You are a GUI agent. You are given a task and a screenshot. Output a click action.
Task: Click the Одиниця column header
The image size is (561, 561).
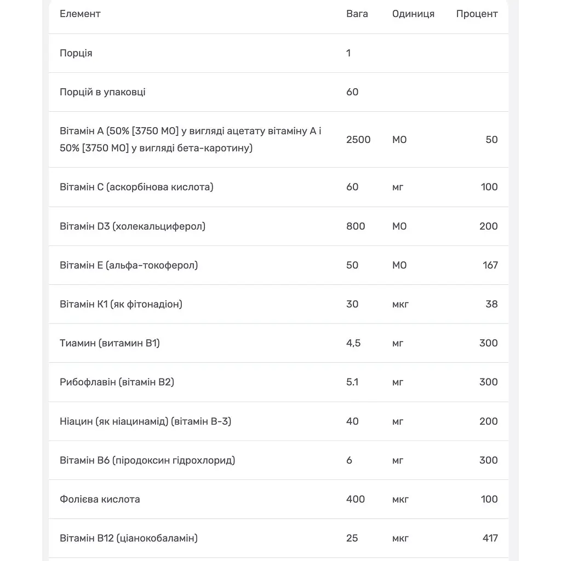pos(413,14)
